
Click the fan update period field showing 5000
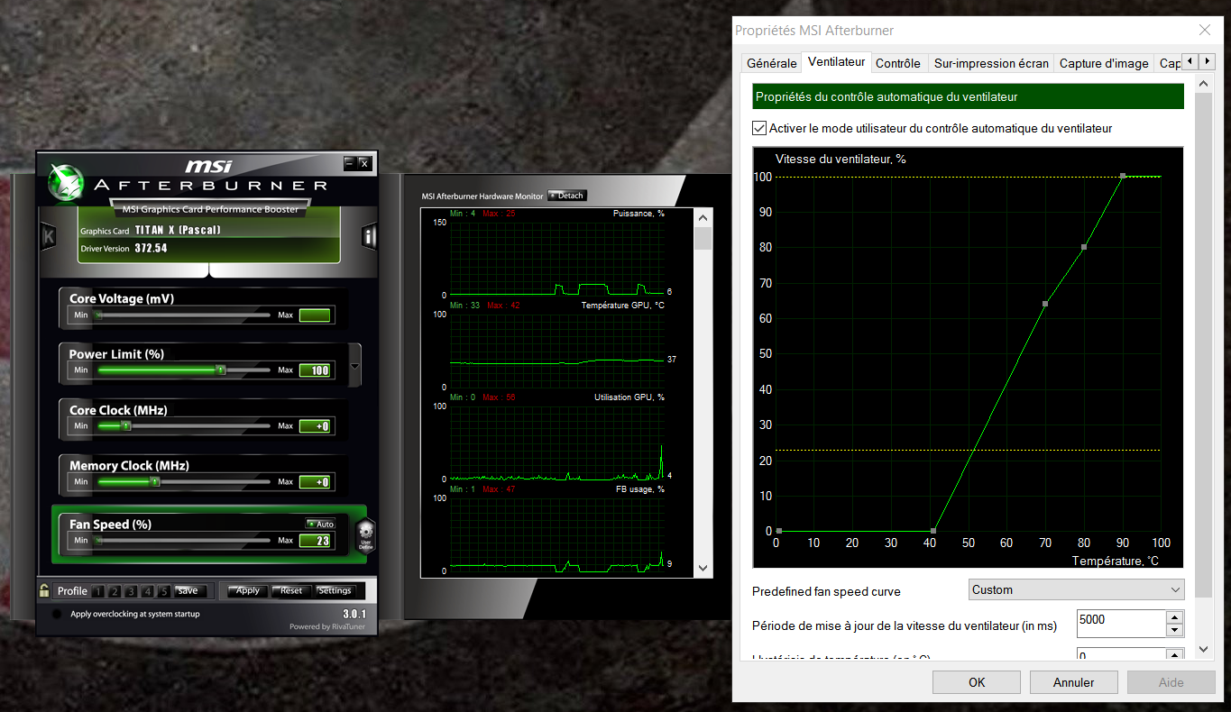click(1121, 624)
